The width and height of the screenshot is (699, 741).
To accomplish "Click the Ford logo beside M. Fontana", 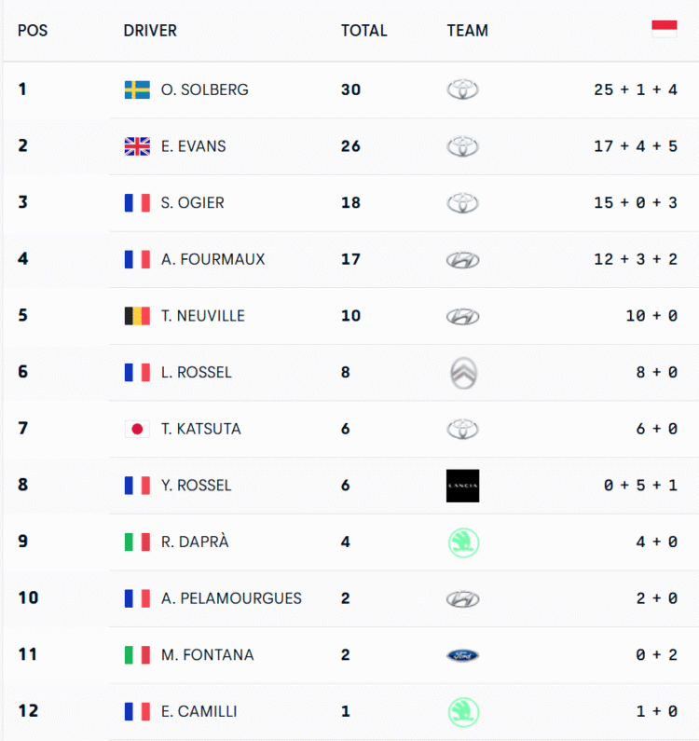I will coord(462,655).
